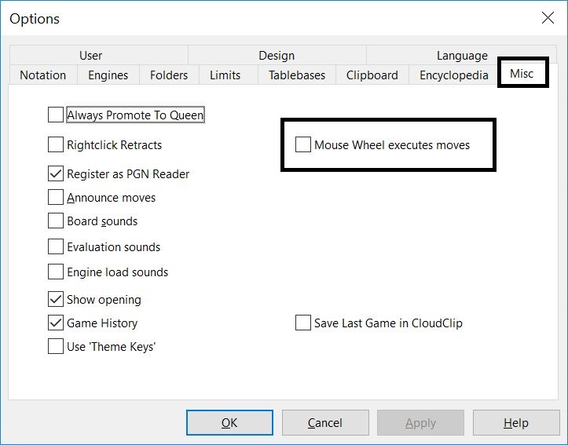Close the Options dialog window

(548, 17)
